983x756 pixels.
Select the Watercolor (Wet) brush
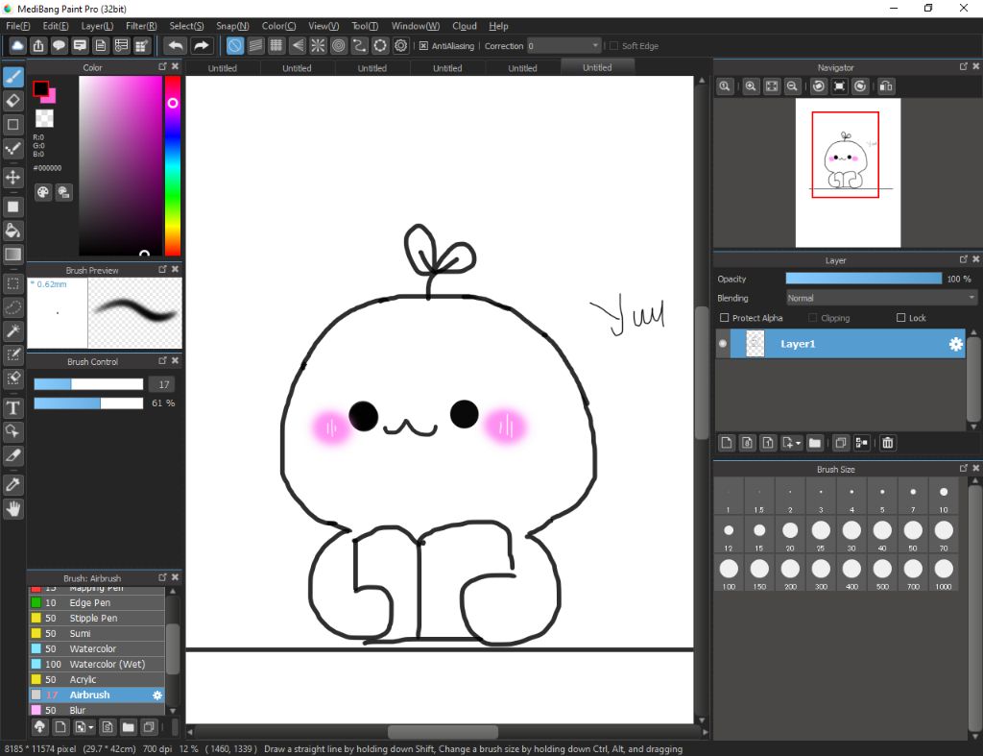coord(97,664)
